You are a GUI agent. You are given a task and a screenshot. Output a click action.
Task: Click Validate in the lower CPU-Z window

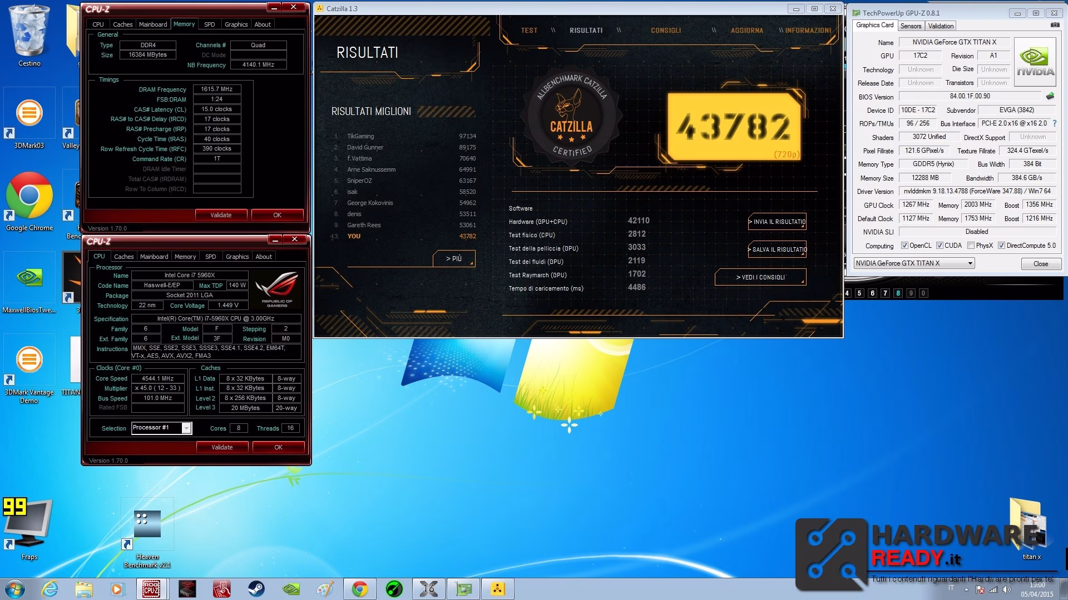tap(222, 447)
